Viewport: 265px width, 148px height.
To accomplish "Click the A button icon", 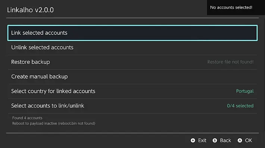I will tap(240, 141).
